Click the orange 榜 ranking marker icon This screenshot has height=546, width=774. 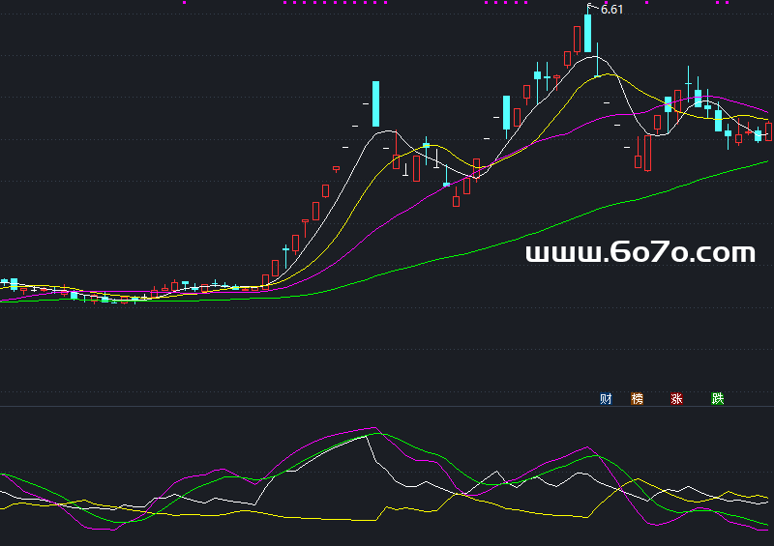click(x=637, y=398)
